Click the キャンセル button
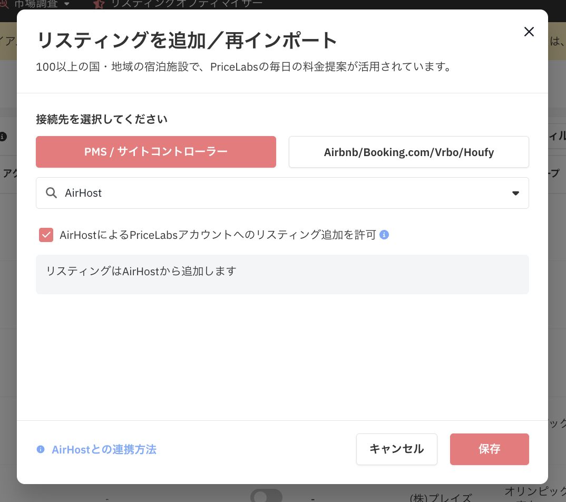 click(397, 449)
